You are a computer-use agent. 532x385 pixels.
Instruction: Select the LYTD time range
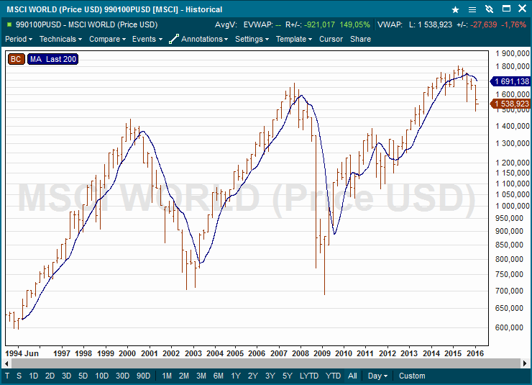pos(308,376)
